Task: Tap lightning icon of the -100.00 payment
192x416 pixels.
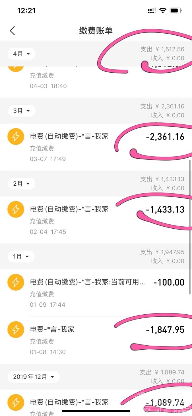Action: point(16,282)
